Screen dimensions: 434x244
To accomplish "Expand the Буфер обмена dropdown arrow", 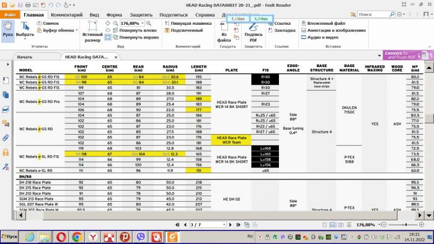I will [x=77, y=30].
